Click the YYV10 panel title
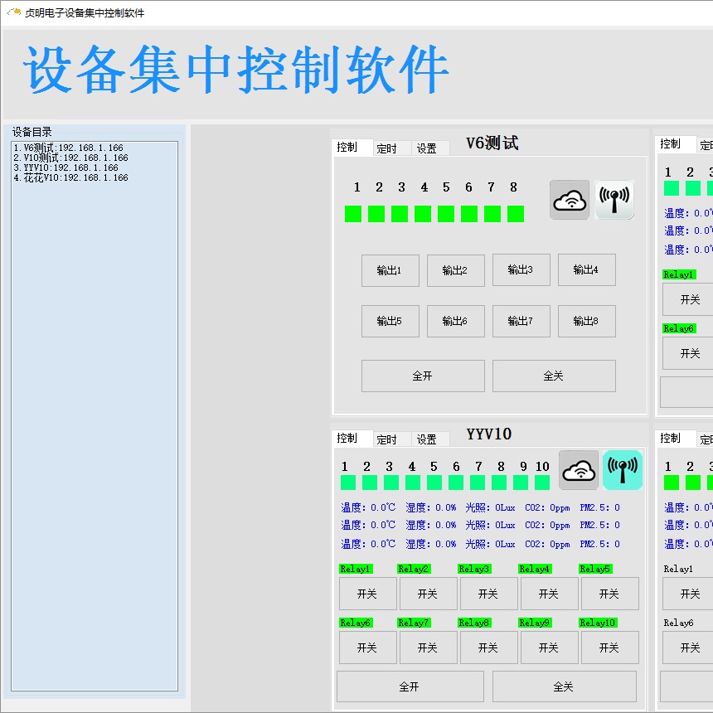Screen dimensions: 713x713 point(489,434)
